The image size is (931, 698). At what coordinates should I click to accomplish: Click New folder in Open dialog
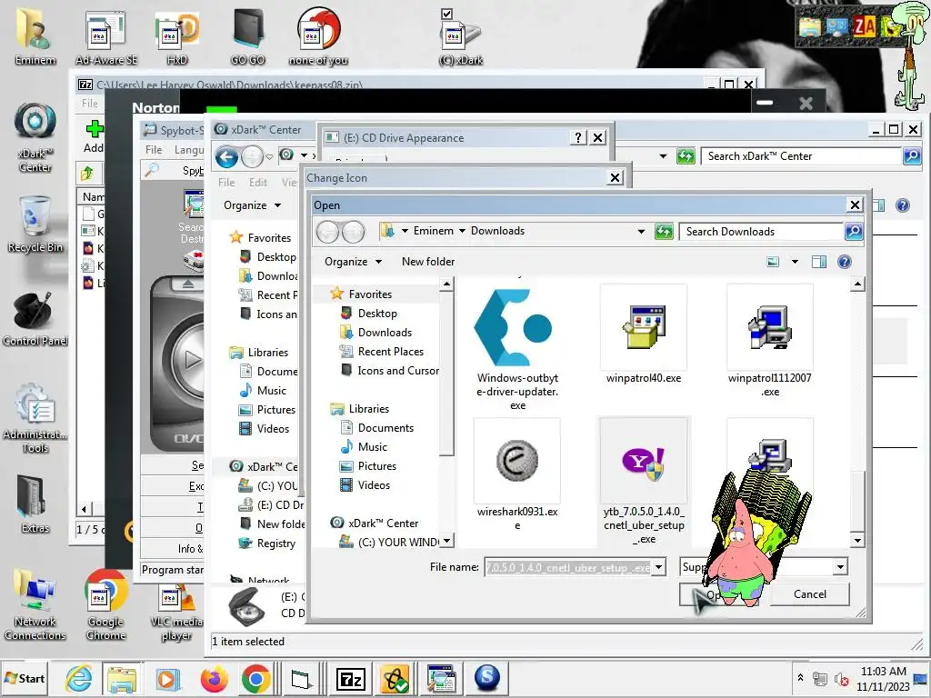pyautogui.click(x=428, y=262)
